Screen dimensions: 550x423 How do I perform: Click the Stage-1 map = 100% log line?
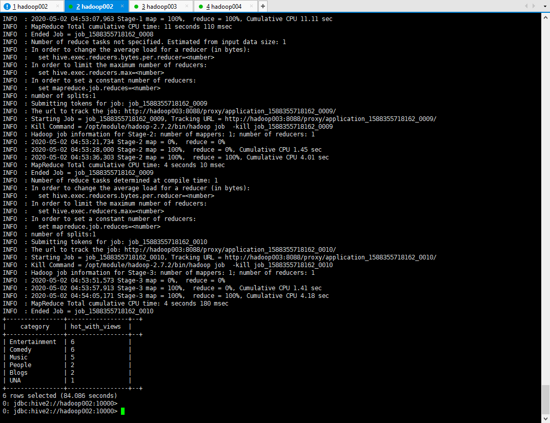pos(181,19)
